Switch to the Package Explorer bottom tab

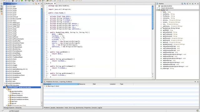pos(9,108)
